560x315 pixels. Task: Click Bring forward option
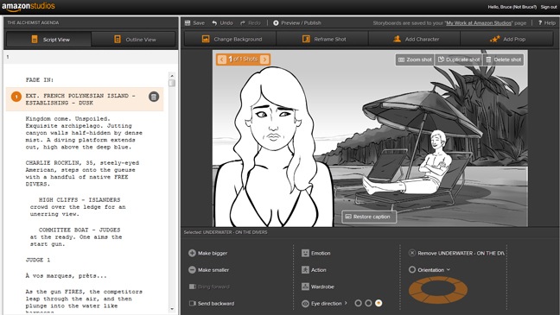point(209,287)
